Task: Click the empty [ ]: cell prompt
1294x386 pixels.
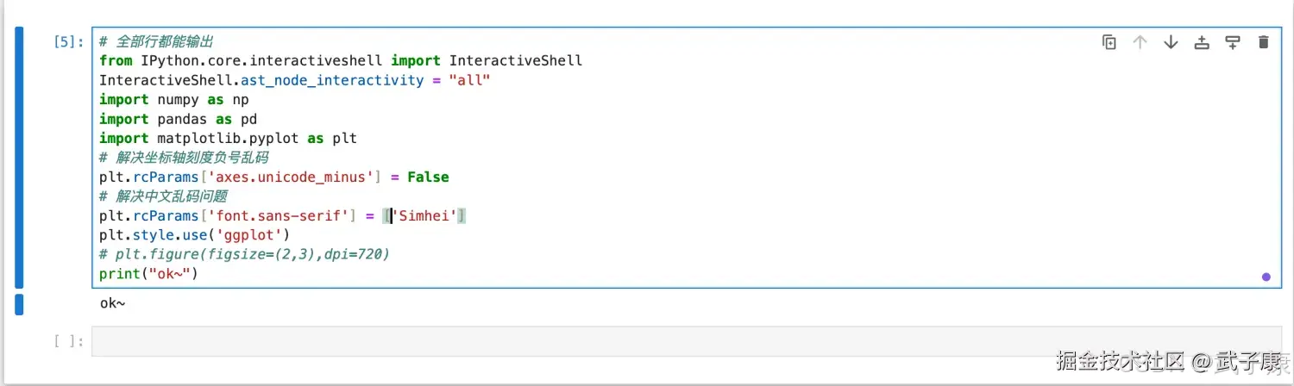Action: 69,341
